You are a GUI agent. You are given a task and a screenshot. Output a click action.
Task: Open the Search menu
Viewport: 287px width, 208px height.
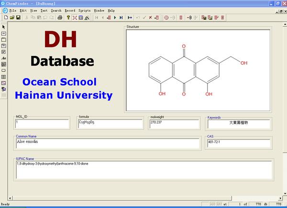(56, 11)
